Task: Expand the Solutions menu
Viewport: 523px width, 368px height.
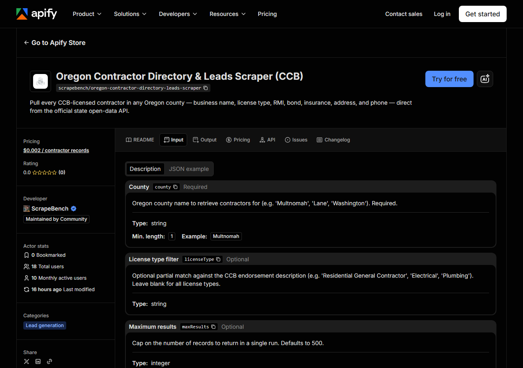Action: [130, 14]
